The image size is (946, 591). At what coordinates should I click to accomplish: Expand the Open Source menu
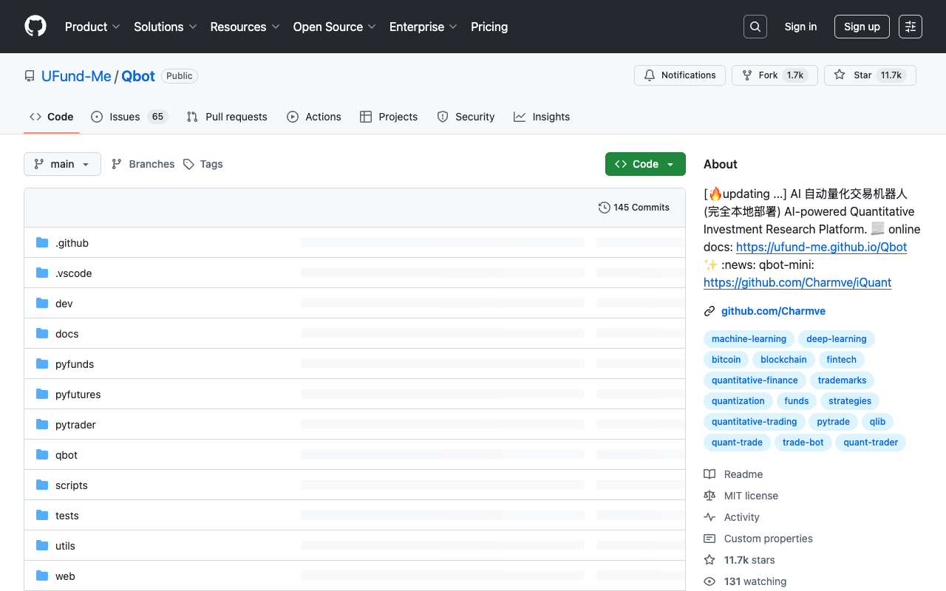(334, 27)
